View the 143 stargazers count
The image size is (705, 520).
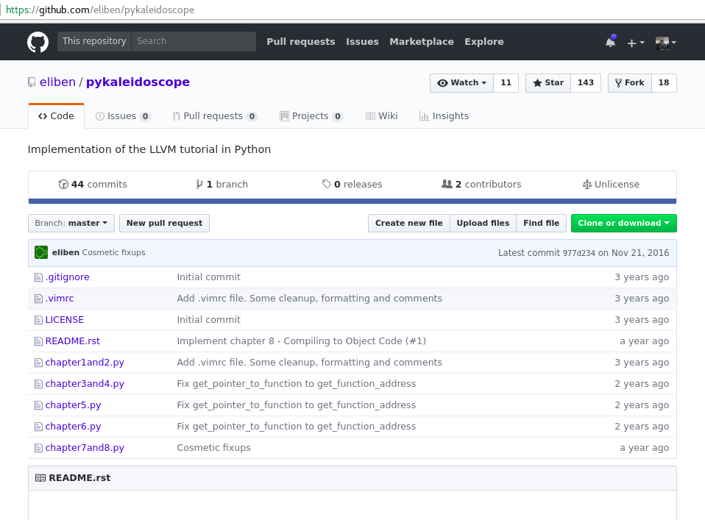[585, 82]
